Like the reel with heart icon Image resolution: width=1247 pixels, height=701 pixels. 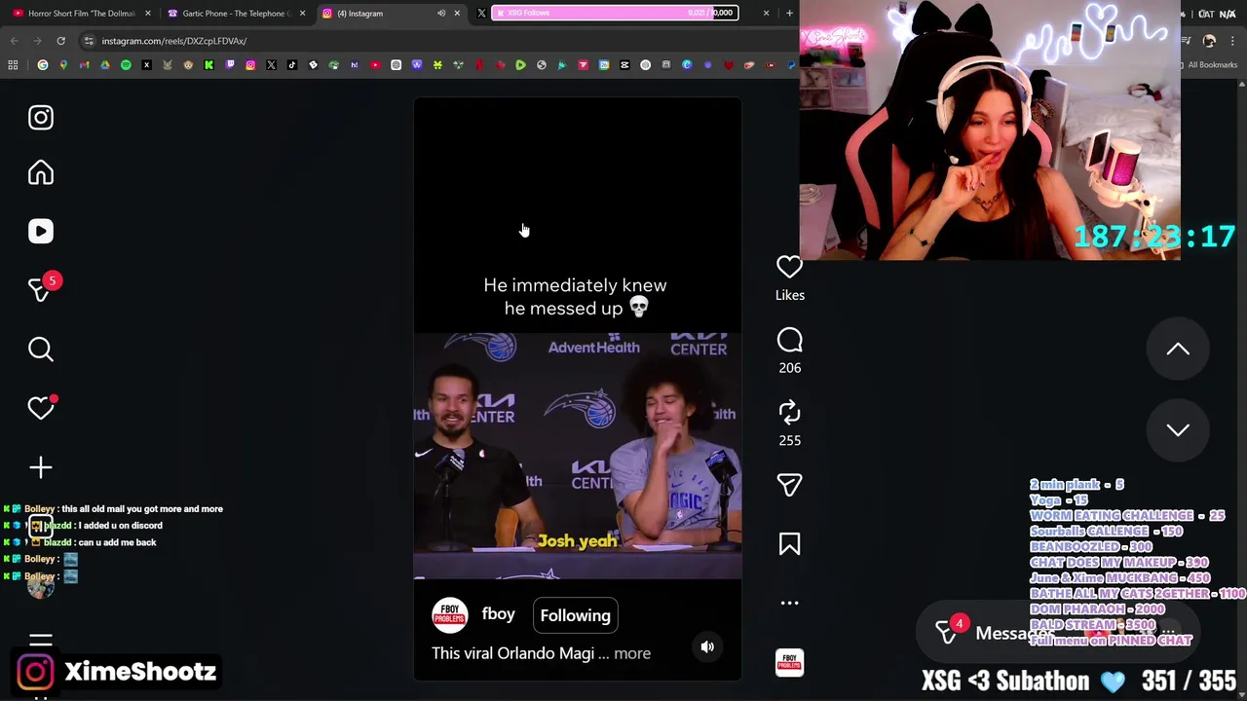[x=789, y=266]
